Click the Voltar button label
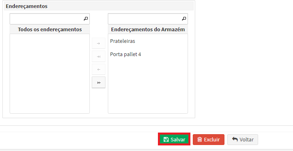This screenshot has height=151, width=293. pos(247,140)
